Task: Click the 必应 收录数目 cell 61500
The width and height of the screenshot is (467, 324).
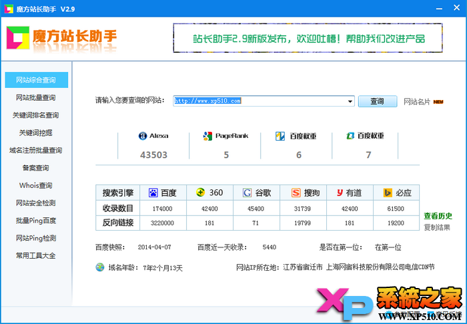Action: click(x=396, y=209)
